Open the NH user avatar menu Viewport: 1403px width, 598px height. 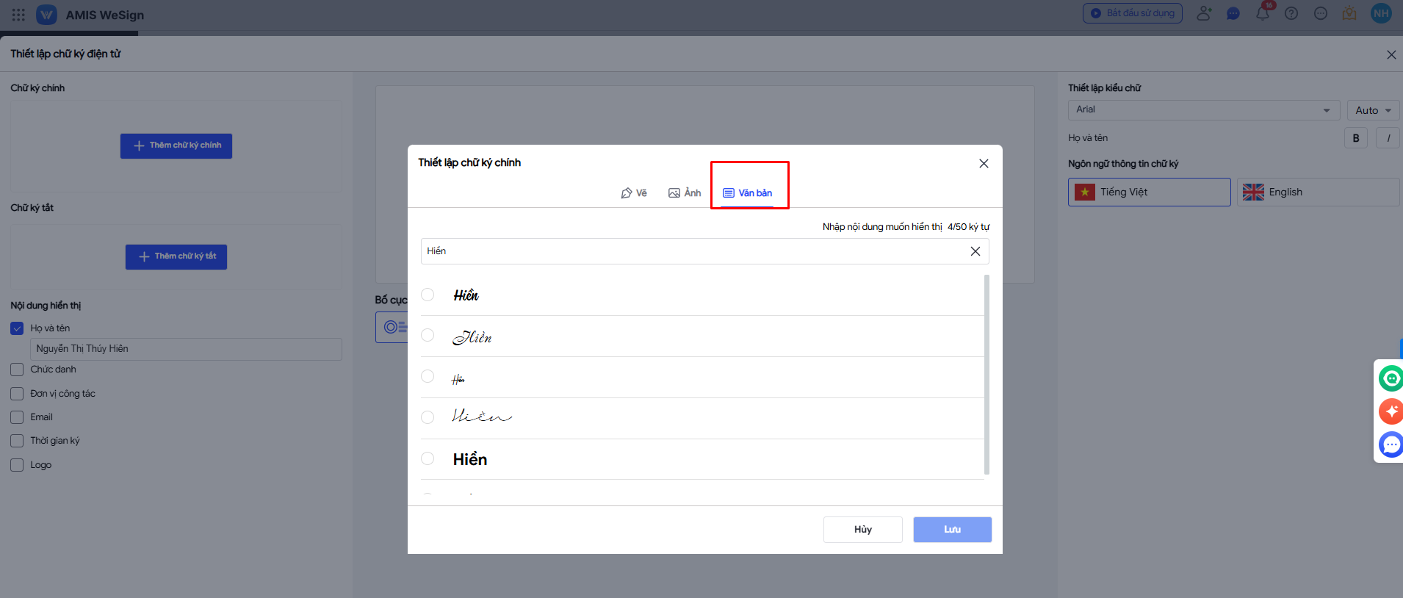point(1381,13)
